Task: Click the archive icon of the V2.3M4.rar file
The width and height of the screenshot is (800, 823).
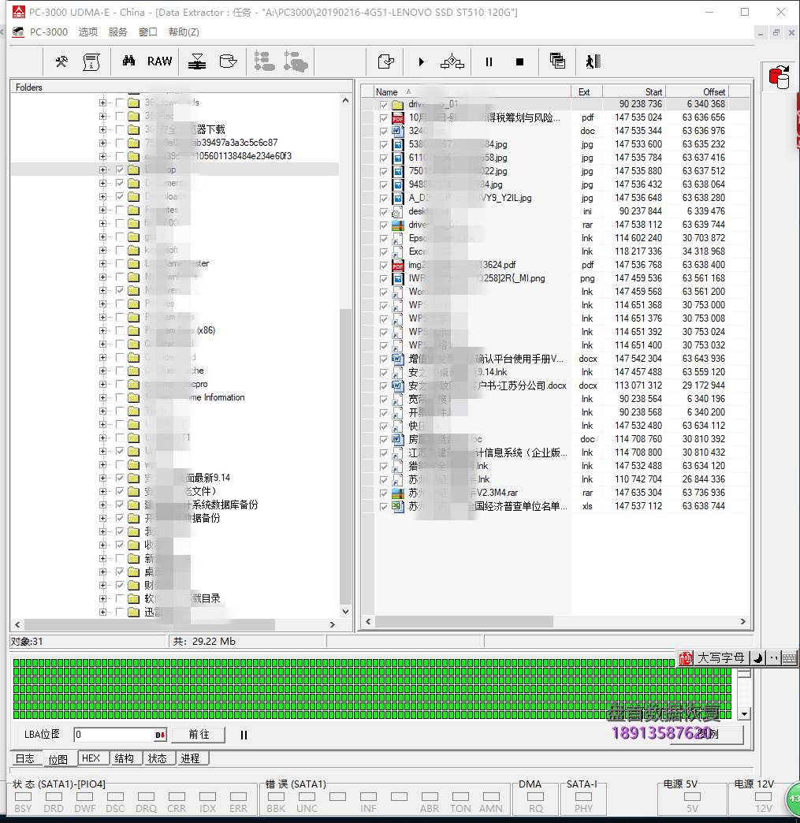Action: coord(398,493)
